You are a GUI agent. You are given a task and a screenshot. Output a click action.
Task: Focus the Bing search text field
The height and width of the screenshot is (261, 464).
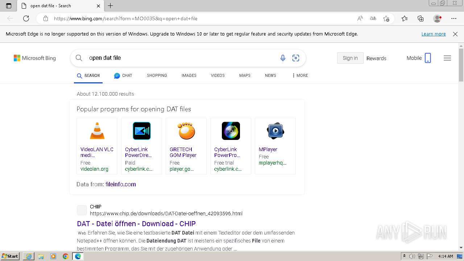[181, 58]
